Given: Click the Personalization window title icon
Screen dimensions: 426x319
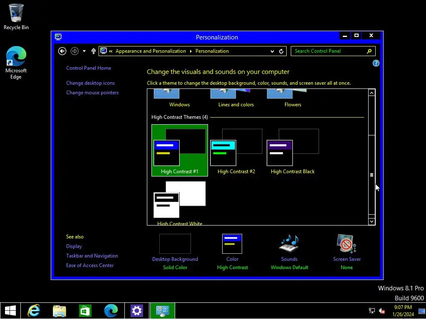Looking at the screenshot, I should coord(58,37).
